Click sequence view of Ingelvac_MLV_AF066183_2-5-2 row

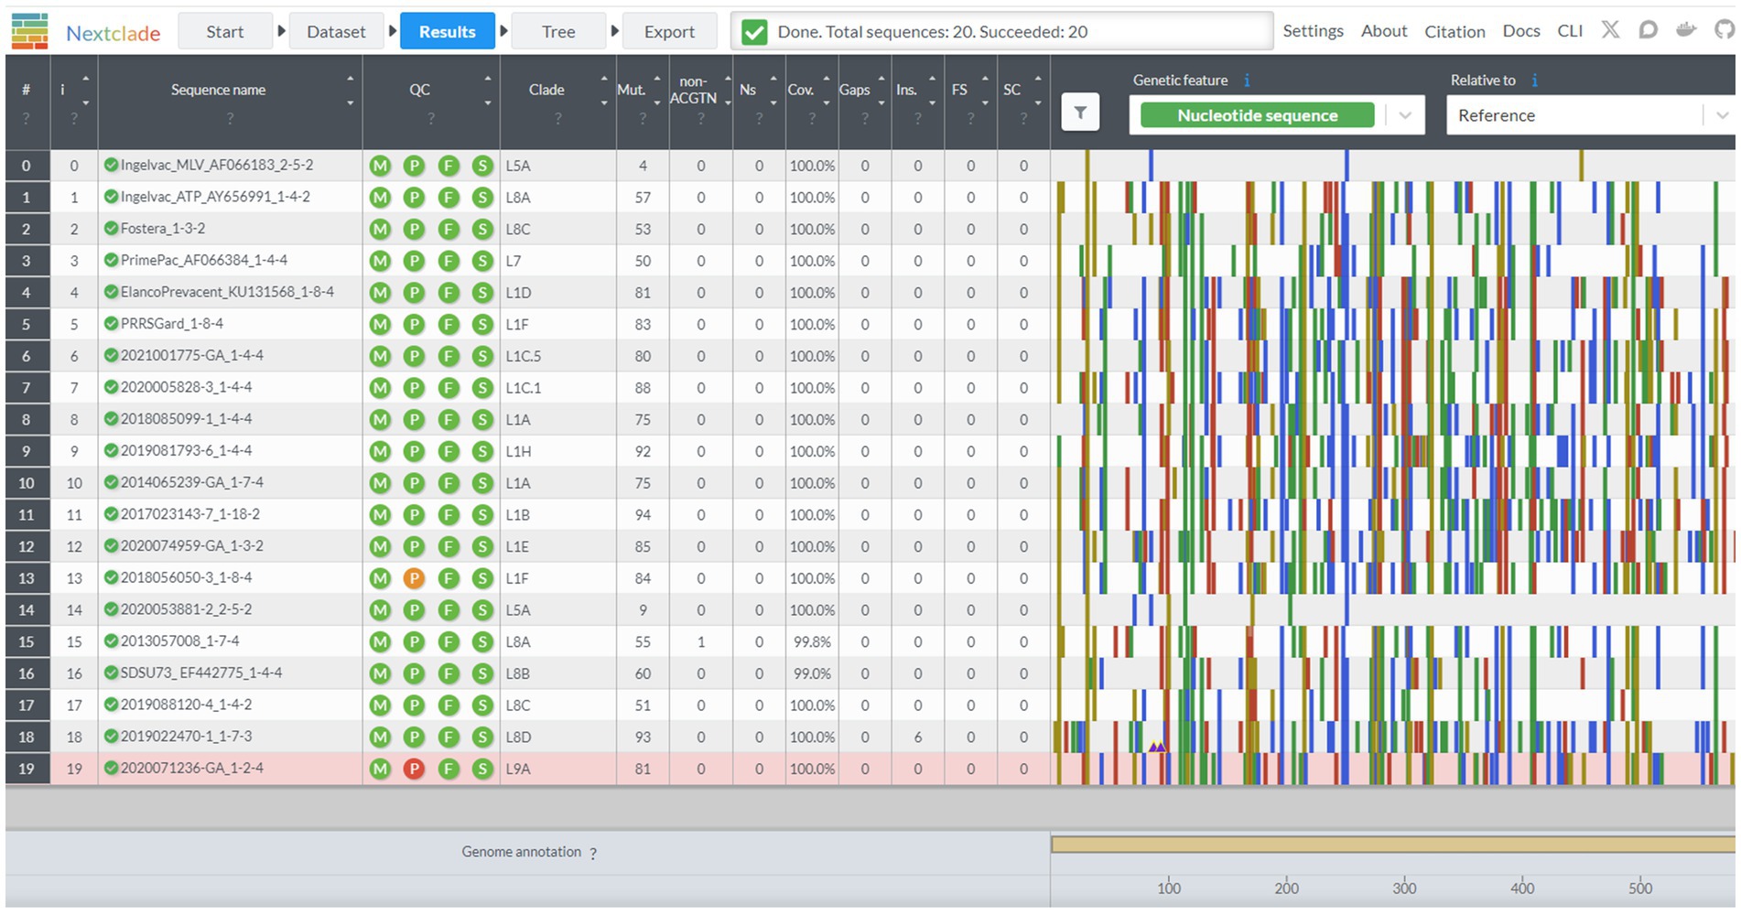pyautogui.click(x=1393, y=166)
